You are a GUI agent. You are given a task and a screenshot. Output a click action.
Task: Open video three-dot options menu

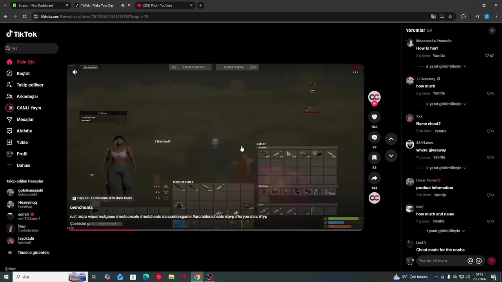(x=355, y=72)
